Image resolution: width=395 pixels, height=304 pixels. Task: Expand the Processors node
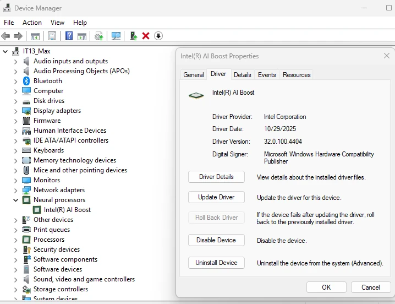[15, 240]
